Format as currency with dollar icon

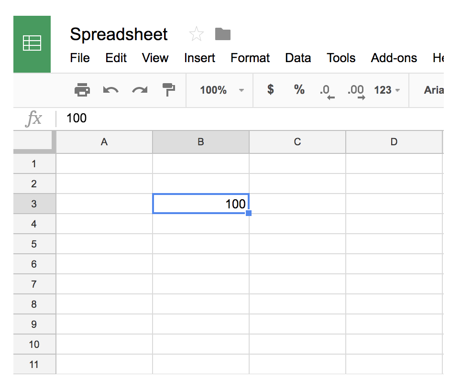click(x=271, y=90)
